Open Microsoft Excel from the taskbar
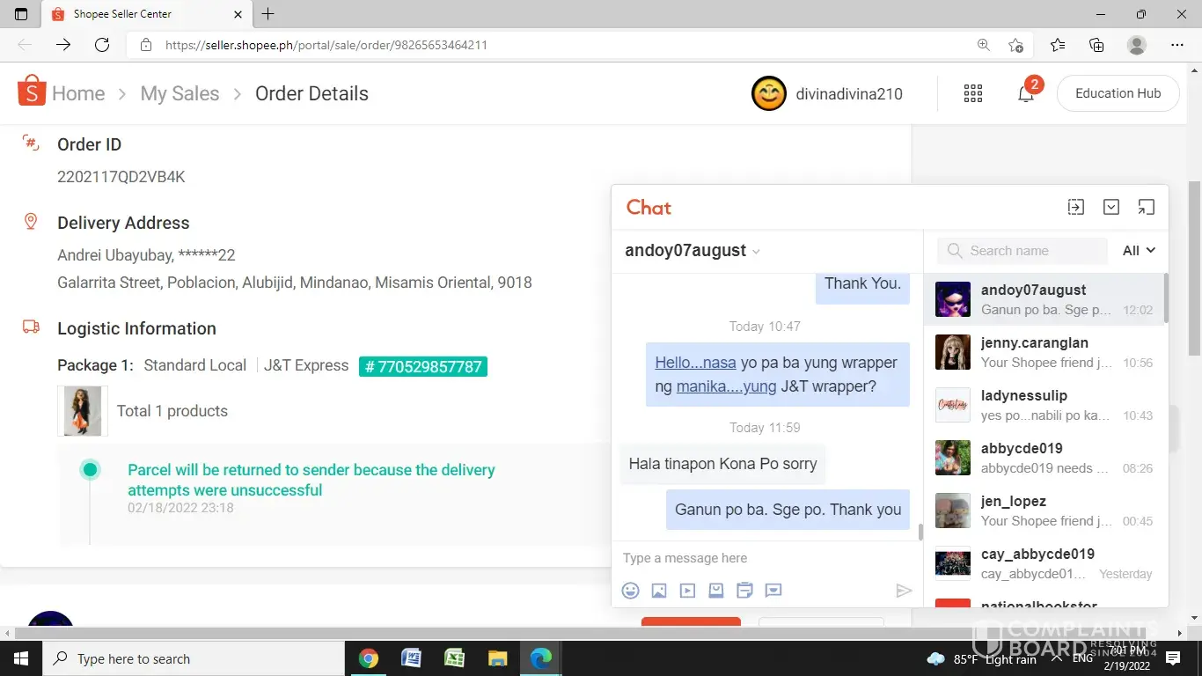Image resolution: width=1202 pixels, height=676 pixels. 454,658
